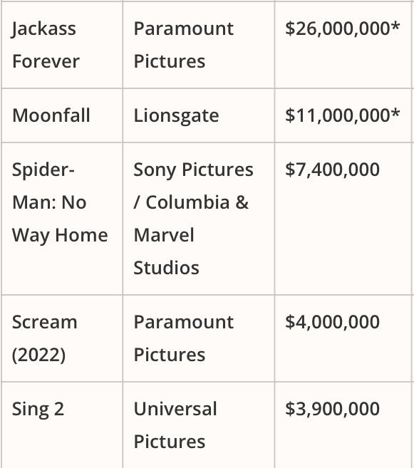Viewport: 414px width, 468px height.
Task: Click the asterisk after $26,000,000
Action: pos(395,26)
